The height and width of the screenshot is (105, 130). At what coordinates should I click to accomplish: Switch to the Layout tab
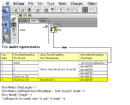pos(43,20)
